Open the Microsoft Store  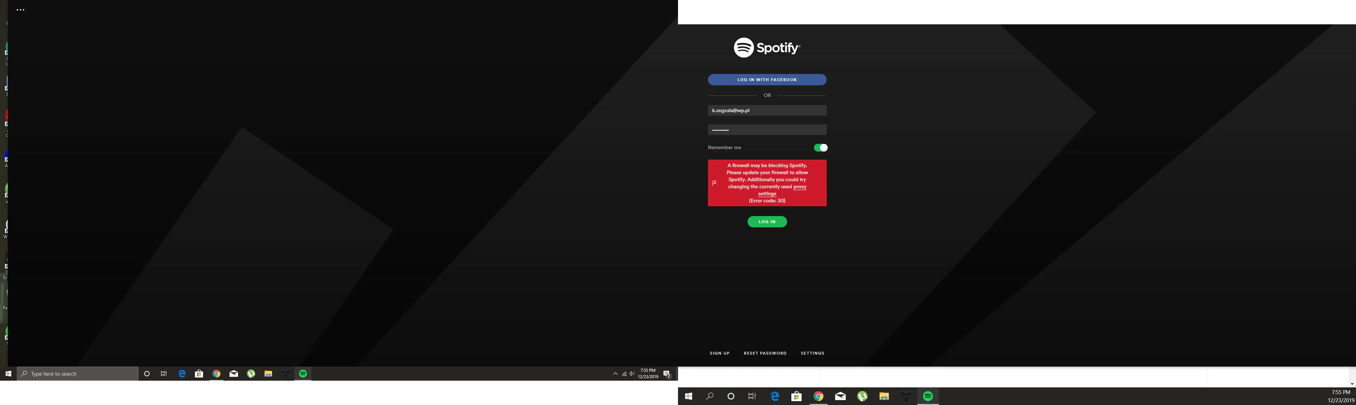coord(199,374)
